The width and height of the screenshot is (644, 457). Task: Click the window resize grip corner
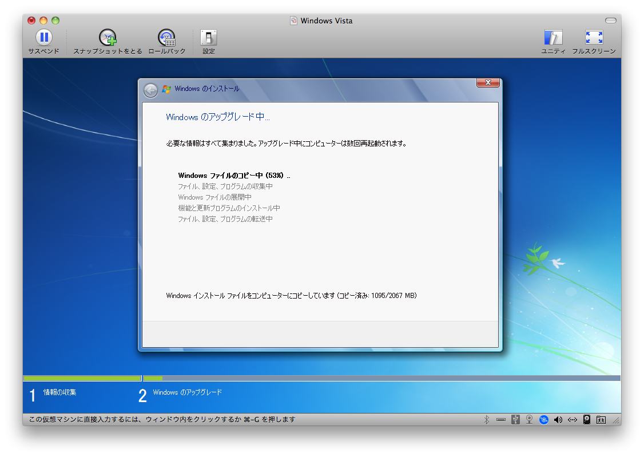click(x=616, y=420)
